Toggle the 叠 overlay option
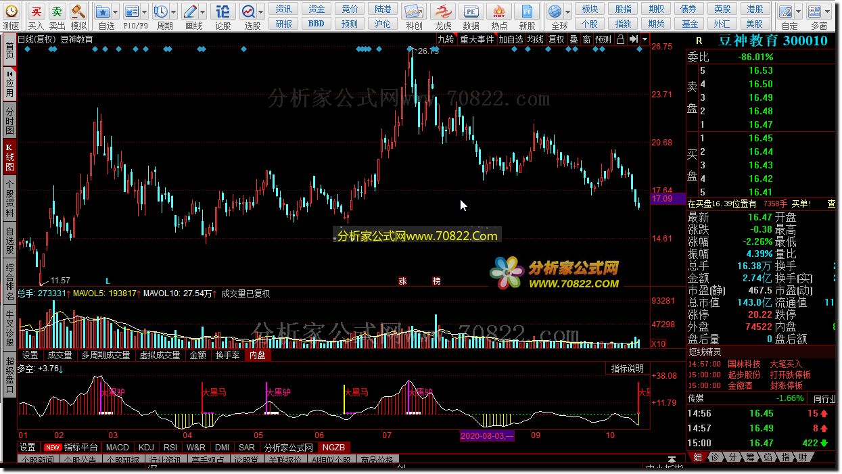 click(x=574, y=39)
